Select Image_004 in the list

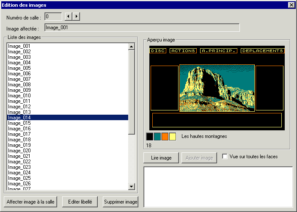[x=68, y=63]
